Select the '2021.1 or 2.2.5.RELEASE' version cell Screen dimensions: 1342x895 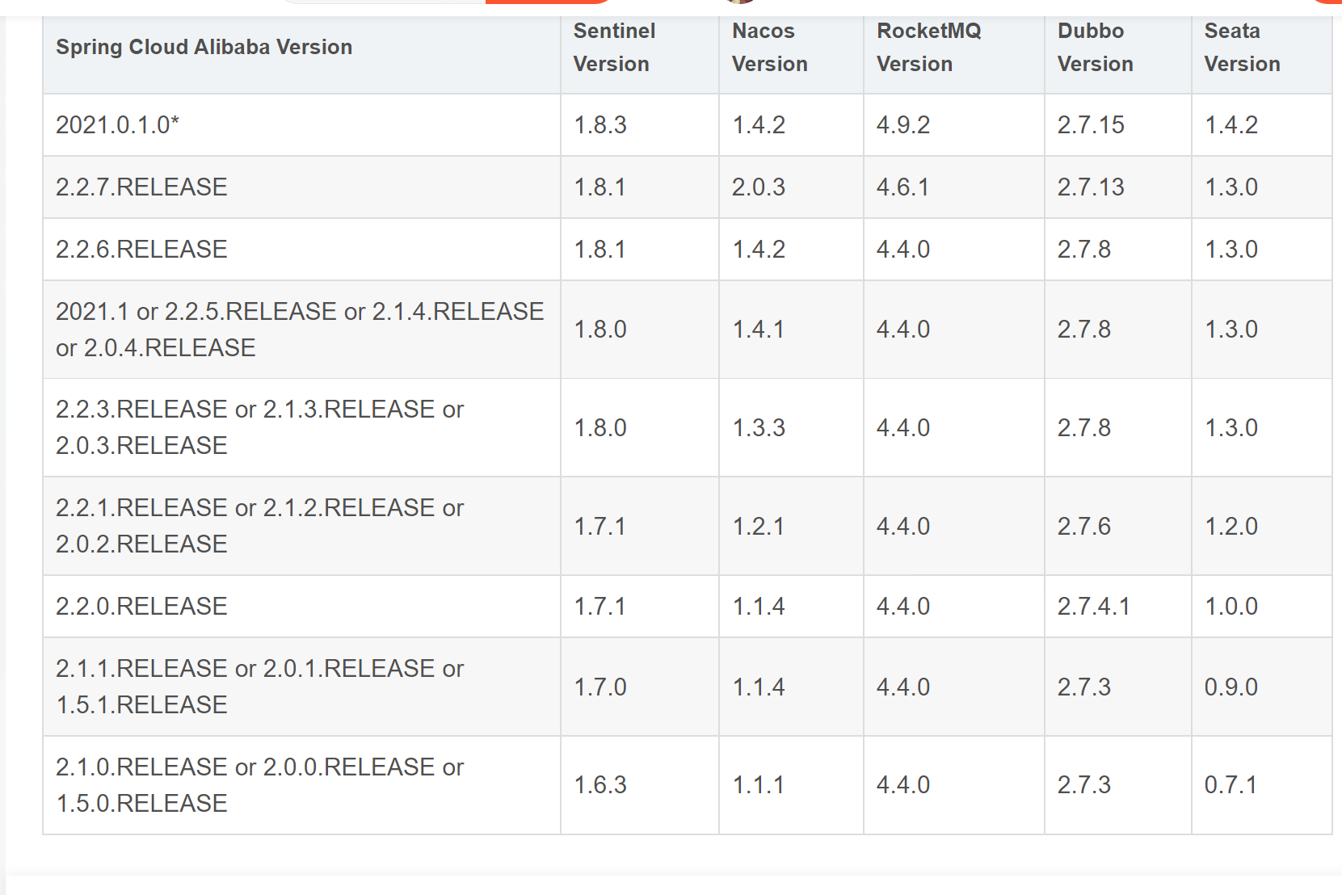[x=301, y=330]
